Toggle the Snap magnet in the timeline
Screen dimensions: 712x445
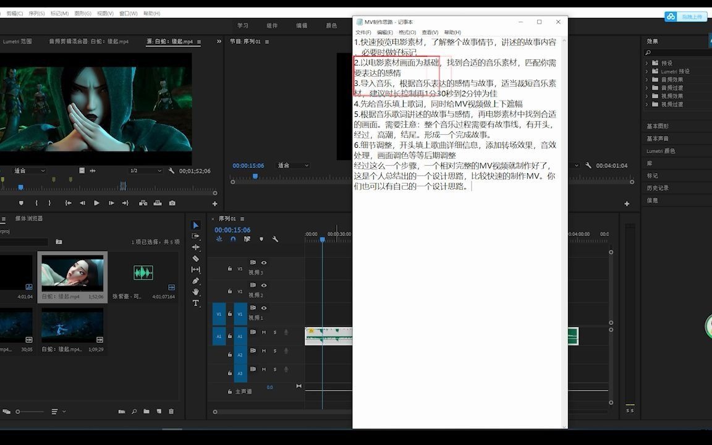point(233,239)
